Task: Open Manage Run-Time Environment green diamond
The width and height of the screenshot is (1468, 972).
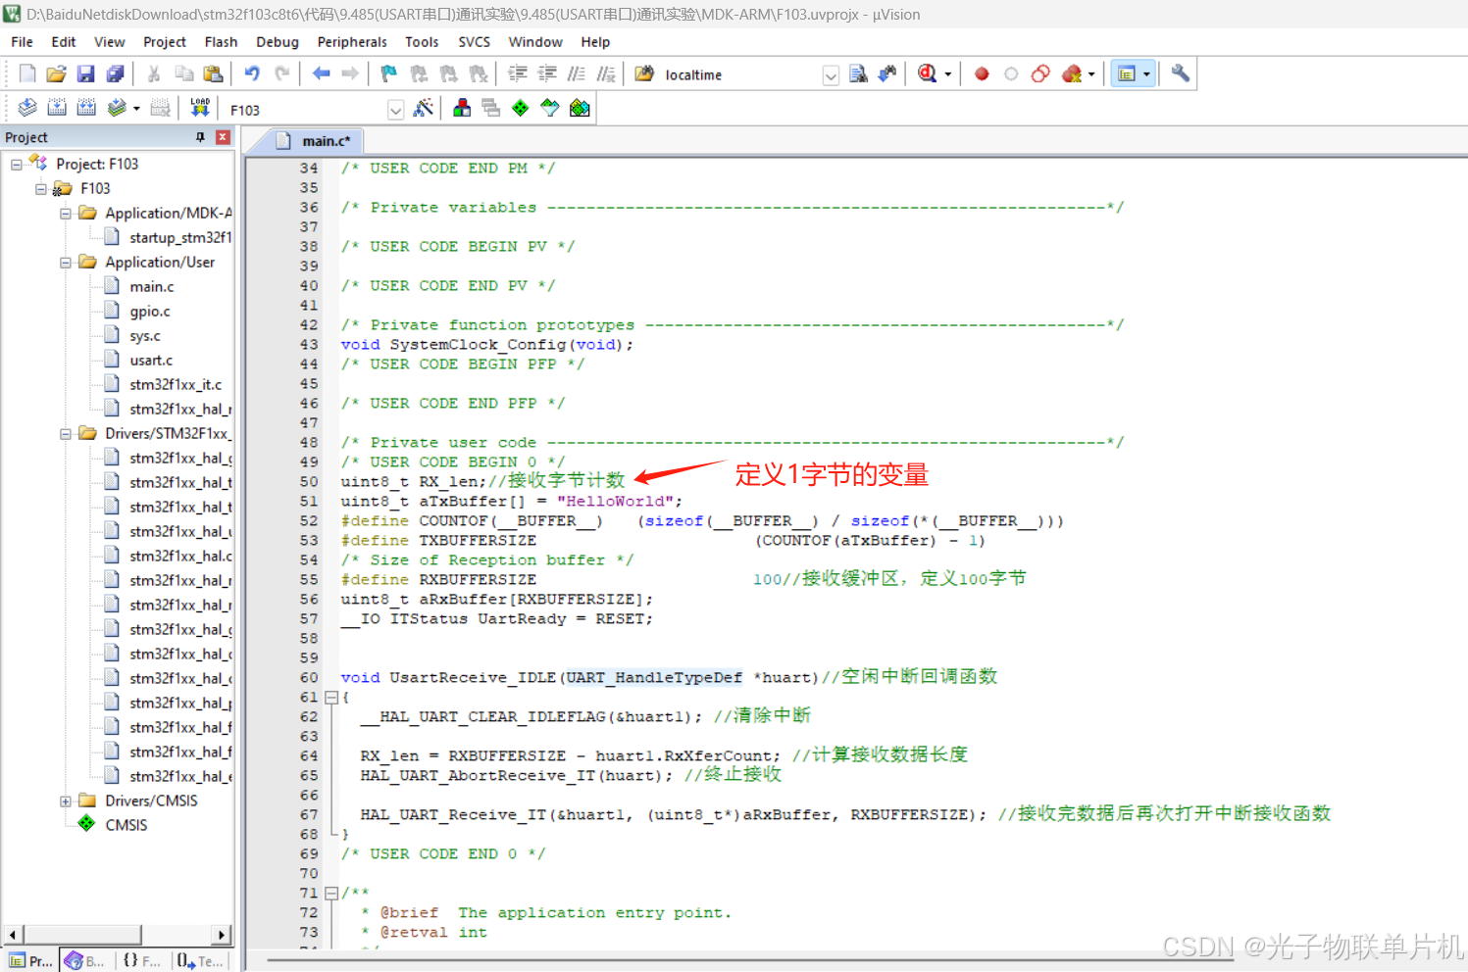Action: 521,109
